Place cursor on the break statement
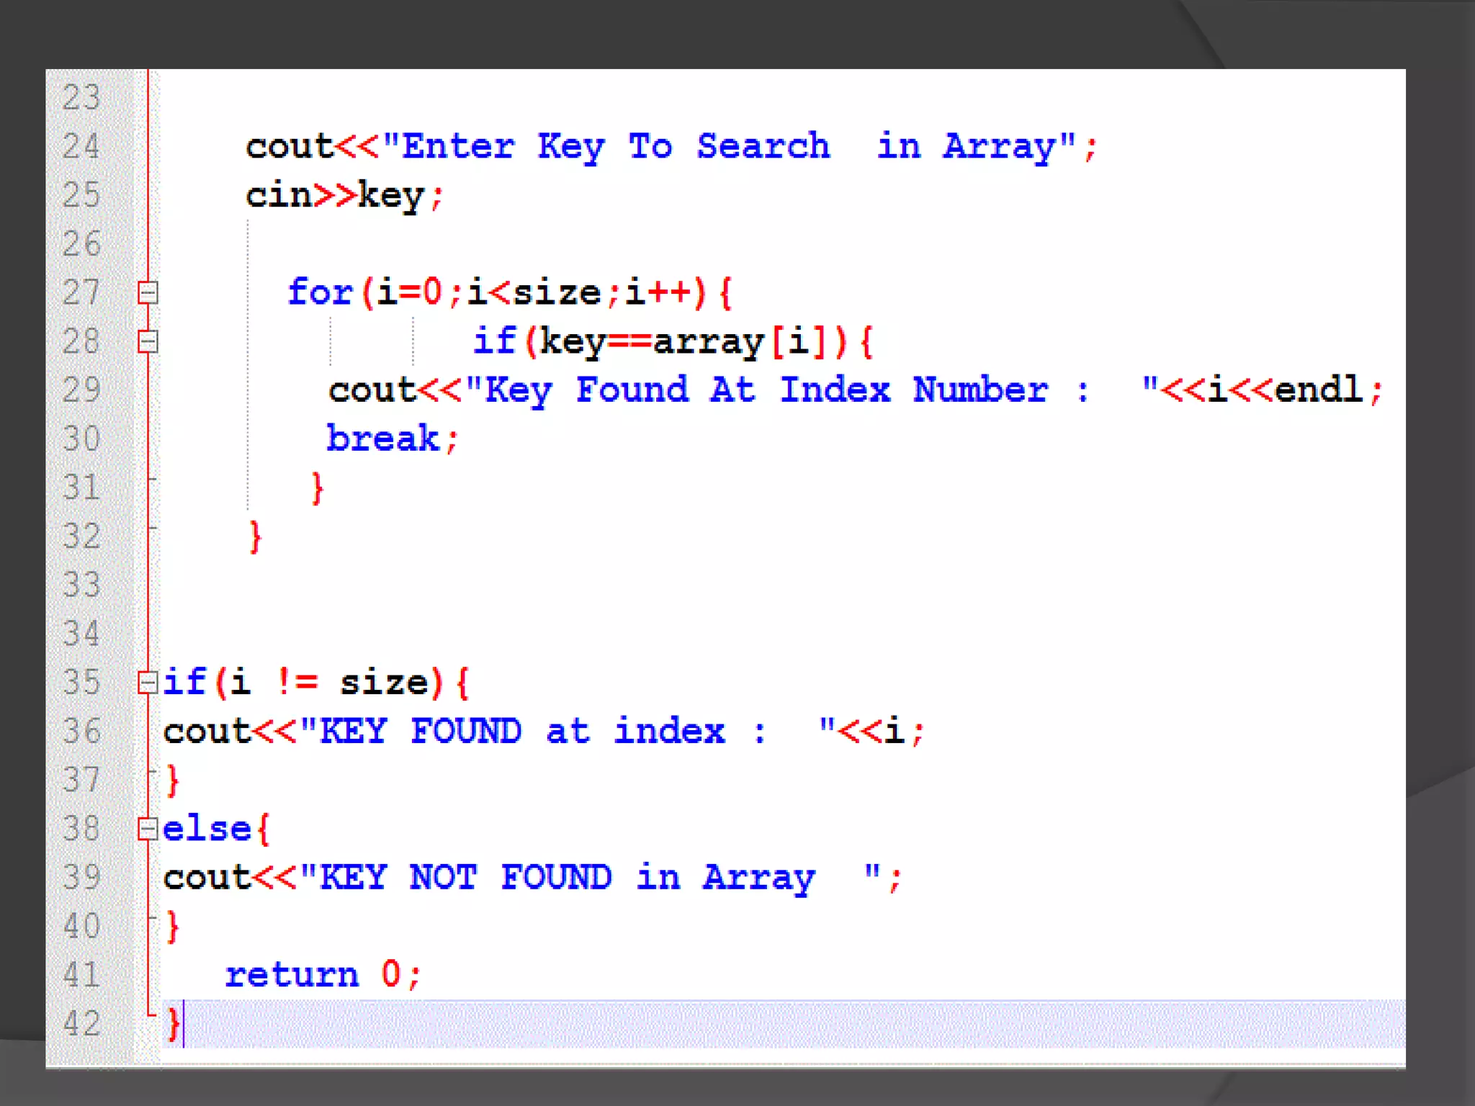This screenshot has height=1106, width=1475. click(x=382, y=439)
